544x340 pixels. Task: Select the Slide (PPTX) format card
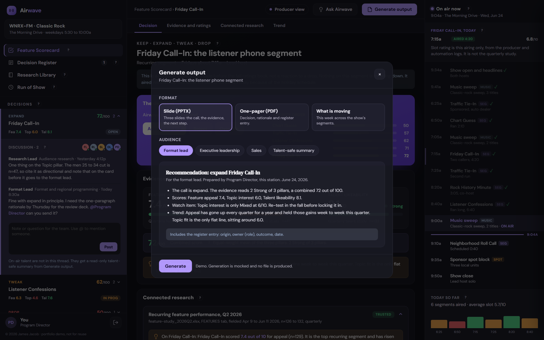pyautogui.click(x=195, y=117)
